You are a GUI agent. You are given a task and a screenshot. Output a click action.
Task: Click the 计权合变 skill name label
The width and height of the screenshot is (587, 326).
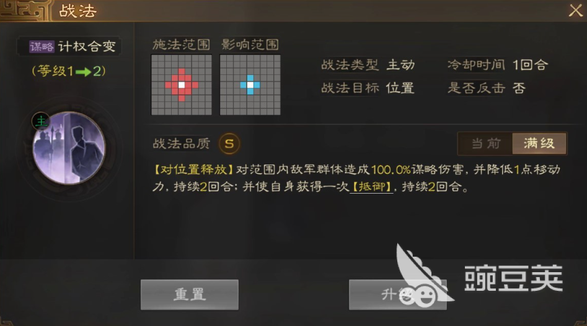(x=87, y=46)
